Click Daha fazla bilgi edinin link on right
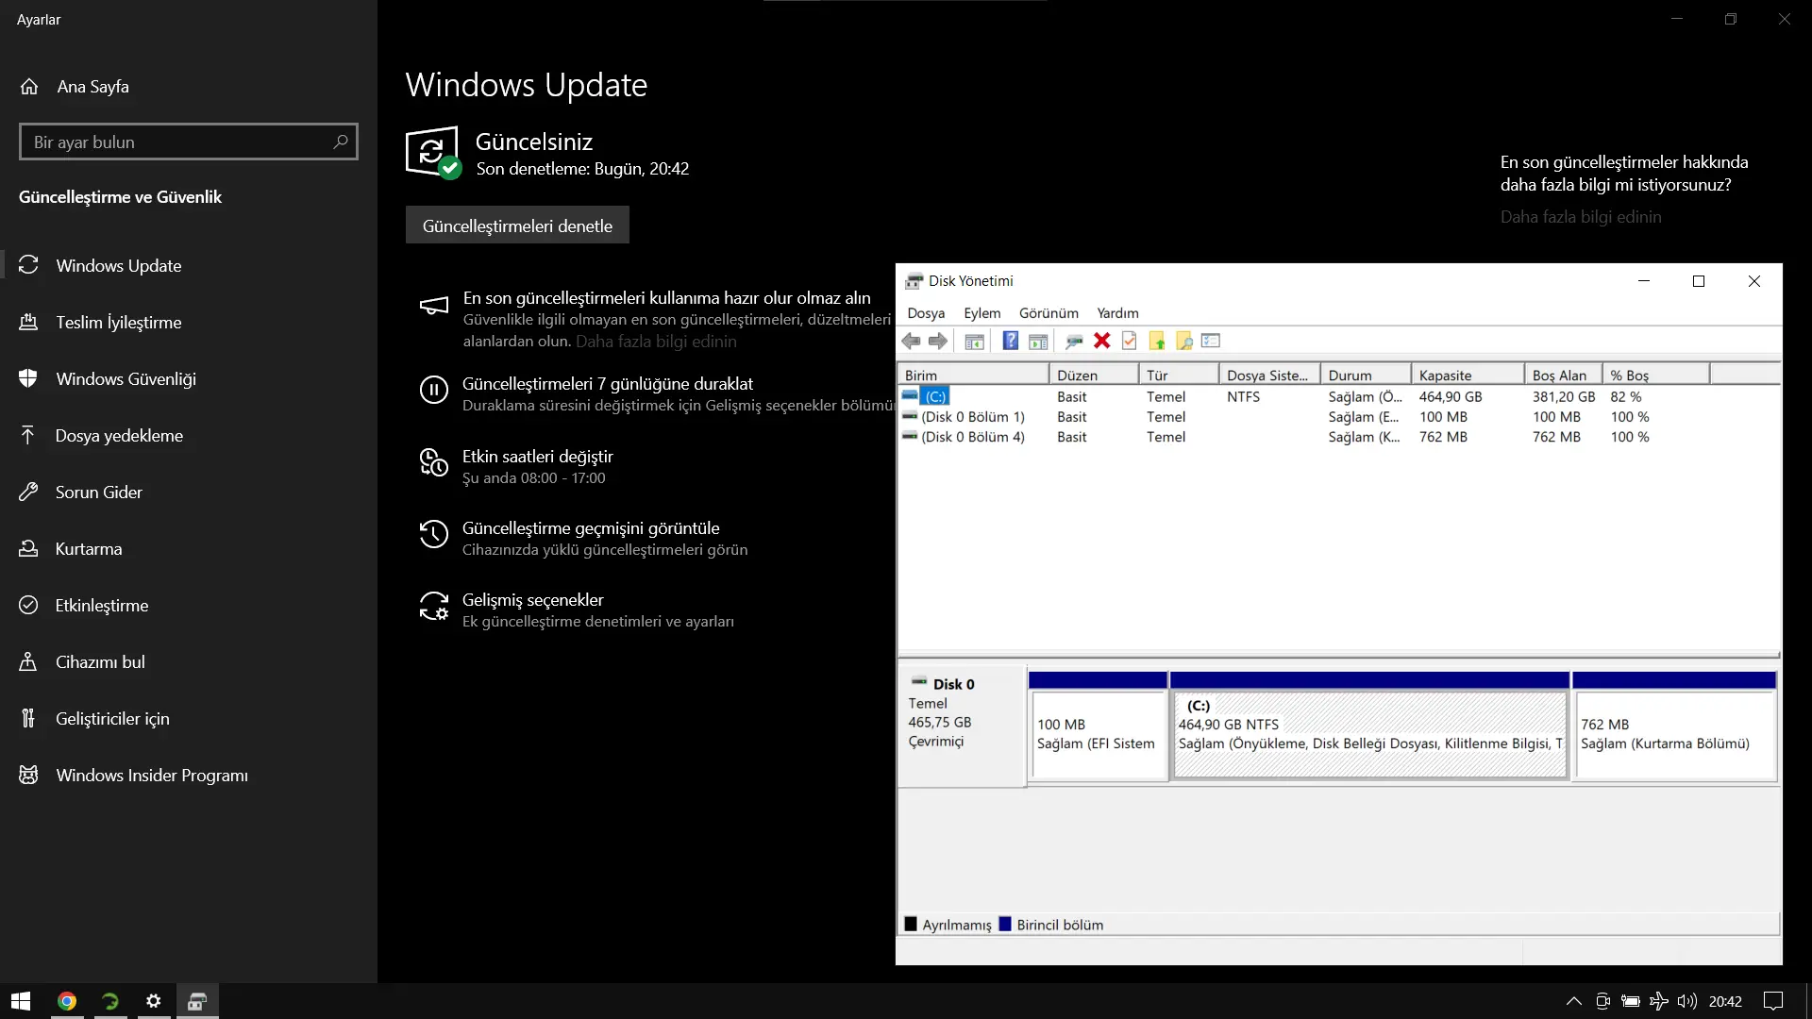Image resolution: width=1812 pixels, height=1019 pixels. click(x=1581, y=217)
